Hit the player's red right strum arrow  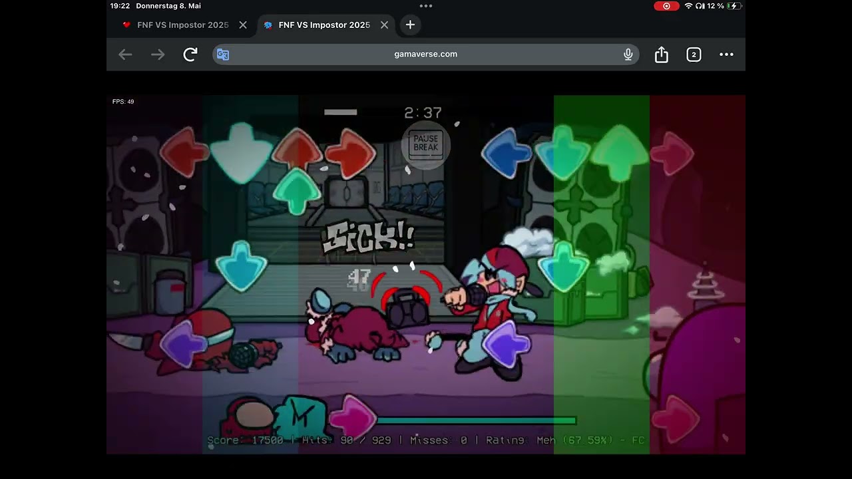pyautogui.click(x=672, y=154)
